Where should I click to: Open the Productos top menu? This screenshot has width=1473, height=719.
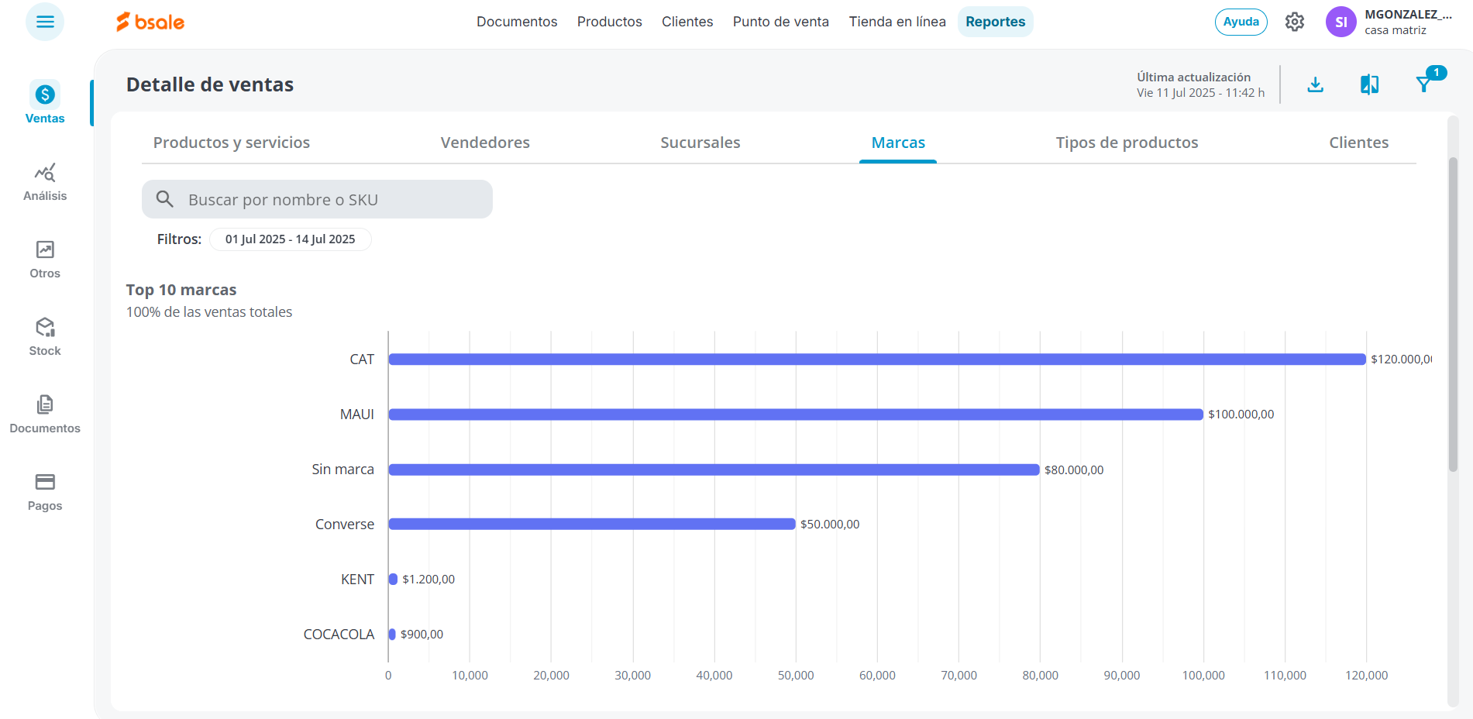click(610, 22)
